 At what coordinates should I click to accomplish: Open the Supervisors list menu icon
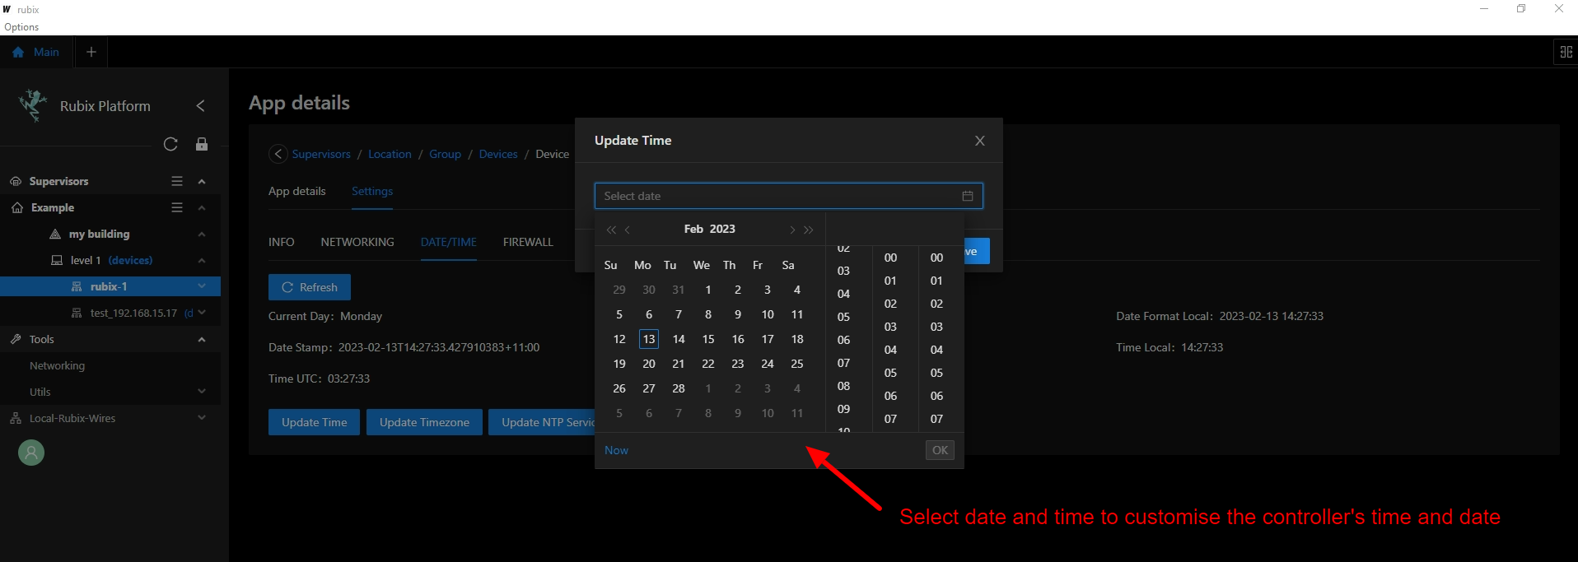[177, 181]
